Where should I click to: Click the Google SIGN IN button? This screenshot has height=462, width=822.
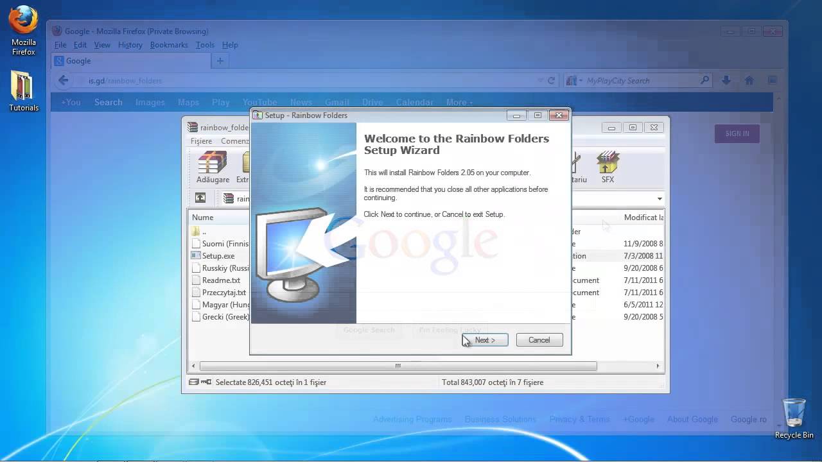(x=737, y=133)
